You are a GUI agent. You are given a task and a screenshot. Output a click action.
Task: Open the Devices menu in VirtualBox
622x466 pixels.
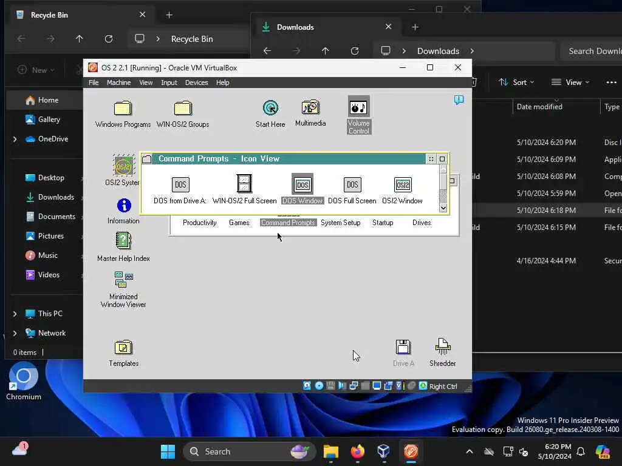tap(196, 83)
